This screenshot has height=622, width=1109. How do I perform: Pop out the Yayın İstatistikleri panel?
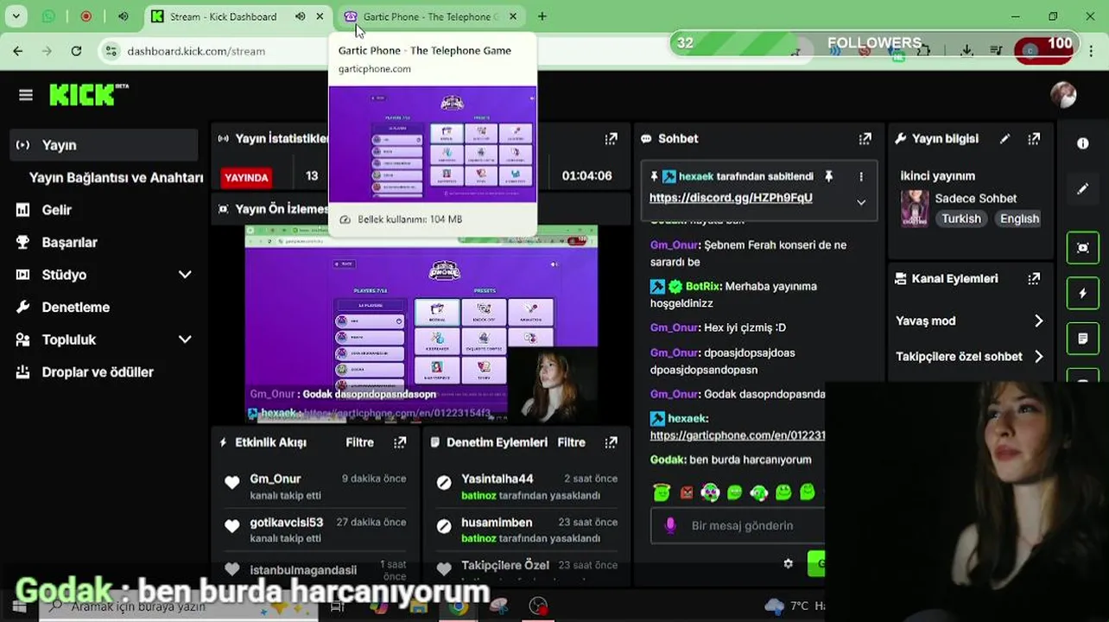pos(612,138)
